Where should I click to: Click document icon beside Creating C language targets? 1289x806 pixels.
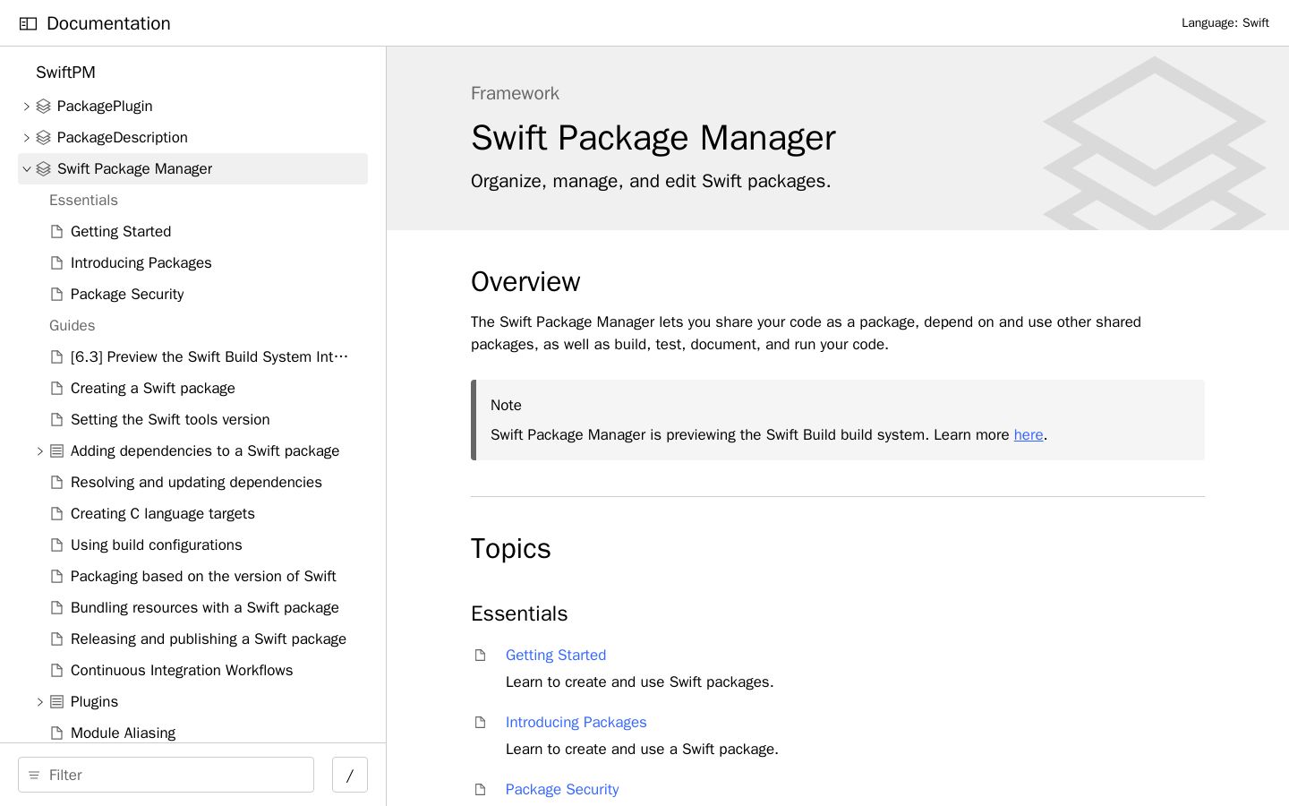(57, 514)
